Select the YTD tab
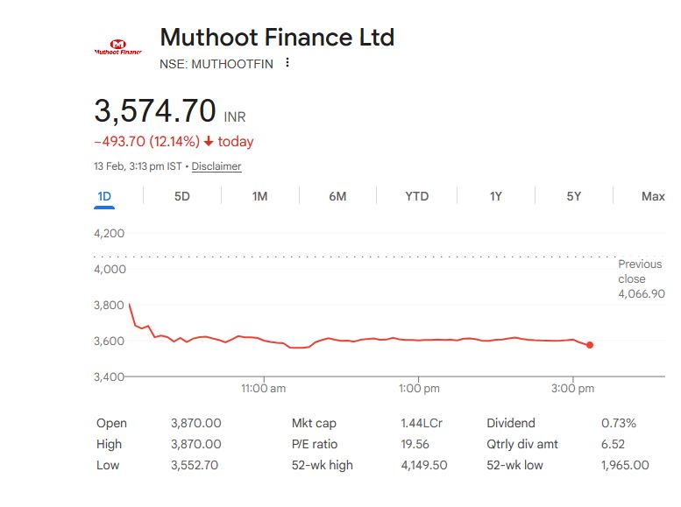Screen dimensions: 681x507 point(417,196)
